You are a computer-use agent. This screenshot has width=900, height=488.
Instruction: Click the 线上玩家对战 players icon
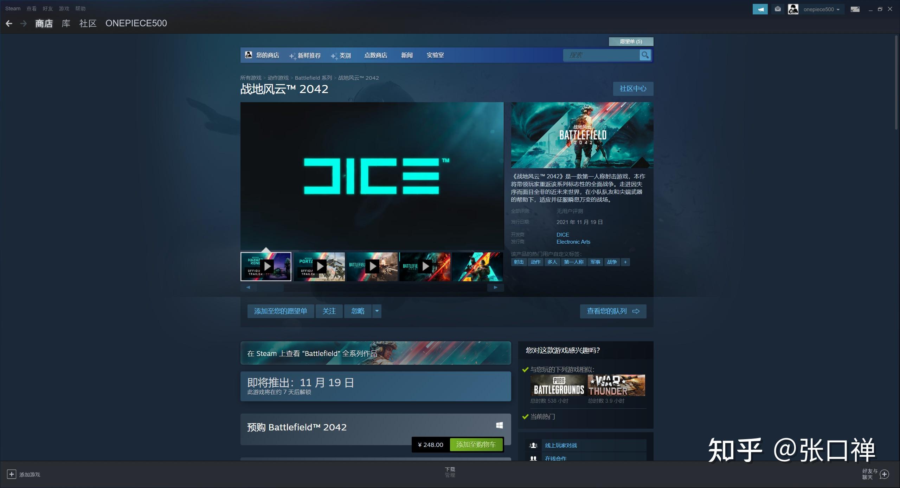(533, 445)
